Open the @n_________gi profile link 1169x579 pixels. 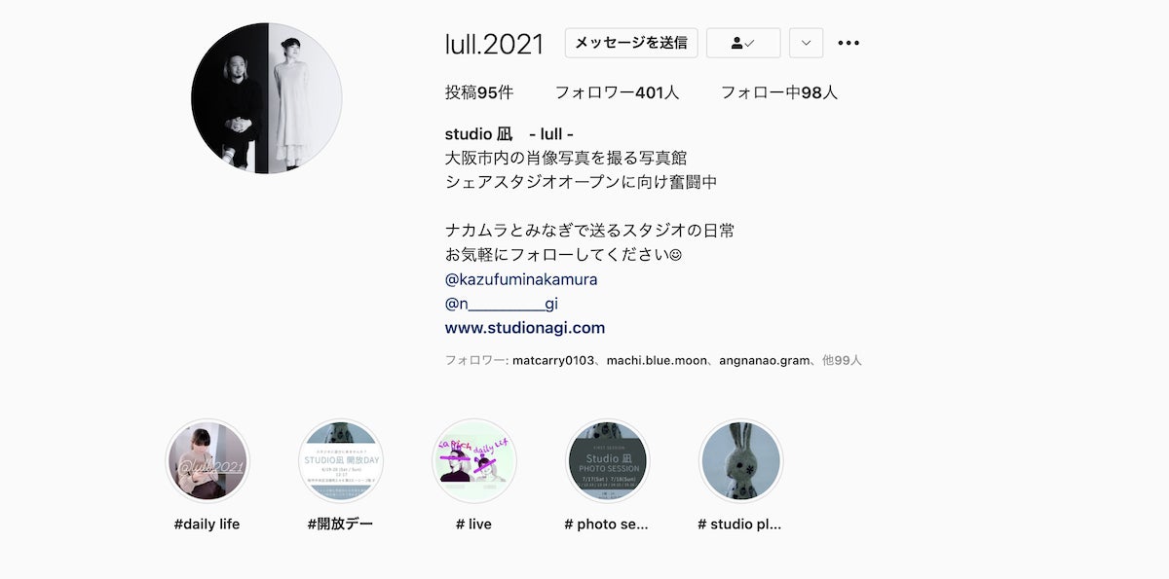502,304
